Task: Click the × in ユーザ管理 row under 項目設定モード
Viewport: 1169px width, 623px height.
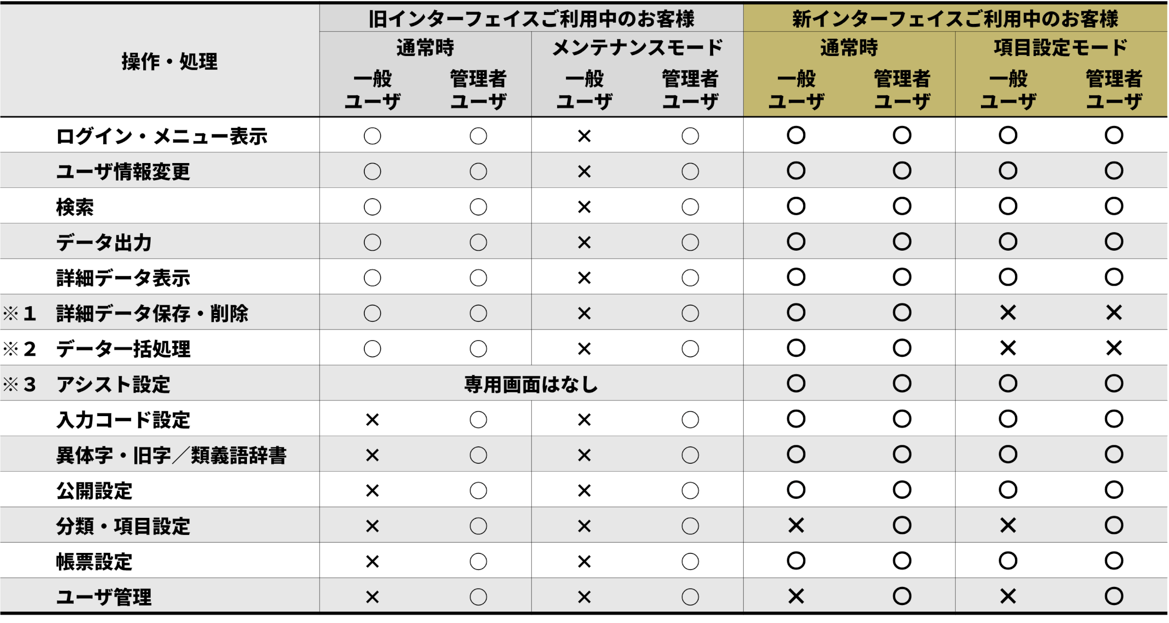Action: point(1008,596)
